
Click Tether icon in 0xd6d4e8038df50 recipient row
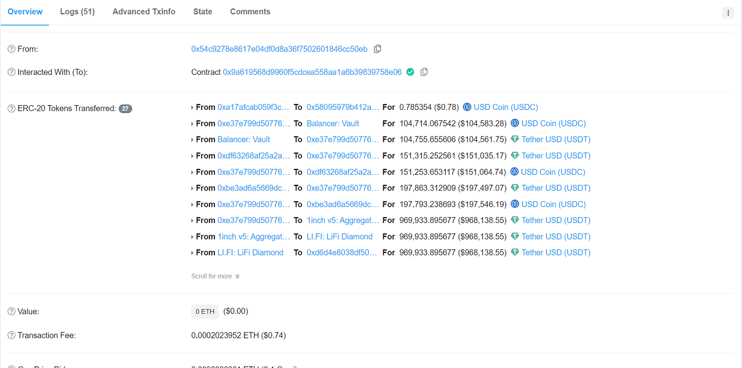(x=515, y=253)
